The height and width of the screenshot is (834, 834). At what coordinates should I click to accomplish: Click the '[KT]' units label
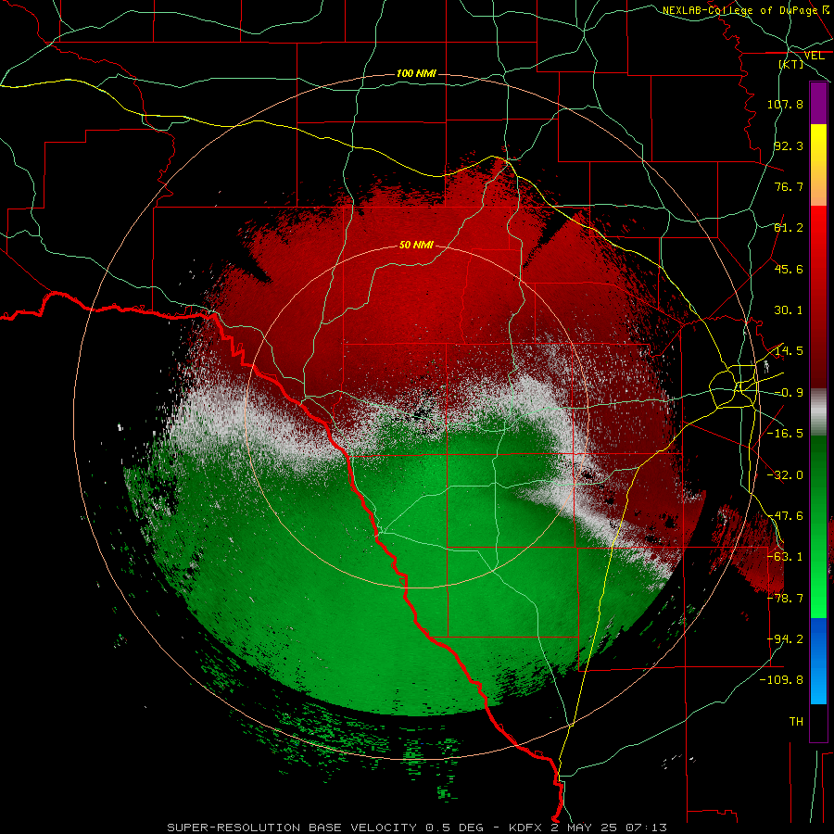click(791, 64)
